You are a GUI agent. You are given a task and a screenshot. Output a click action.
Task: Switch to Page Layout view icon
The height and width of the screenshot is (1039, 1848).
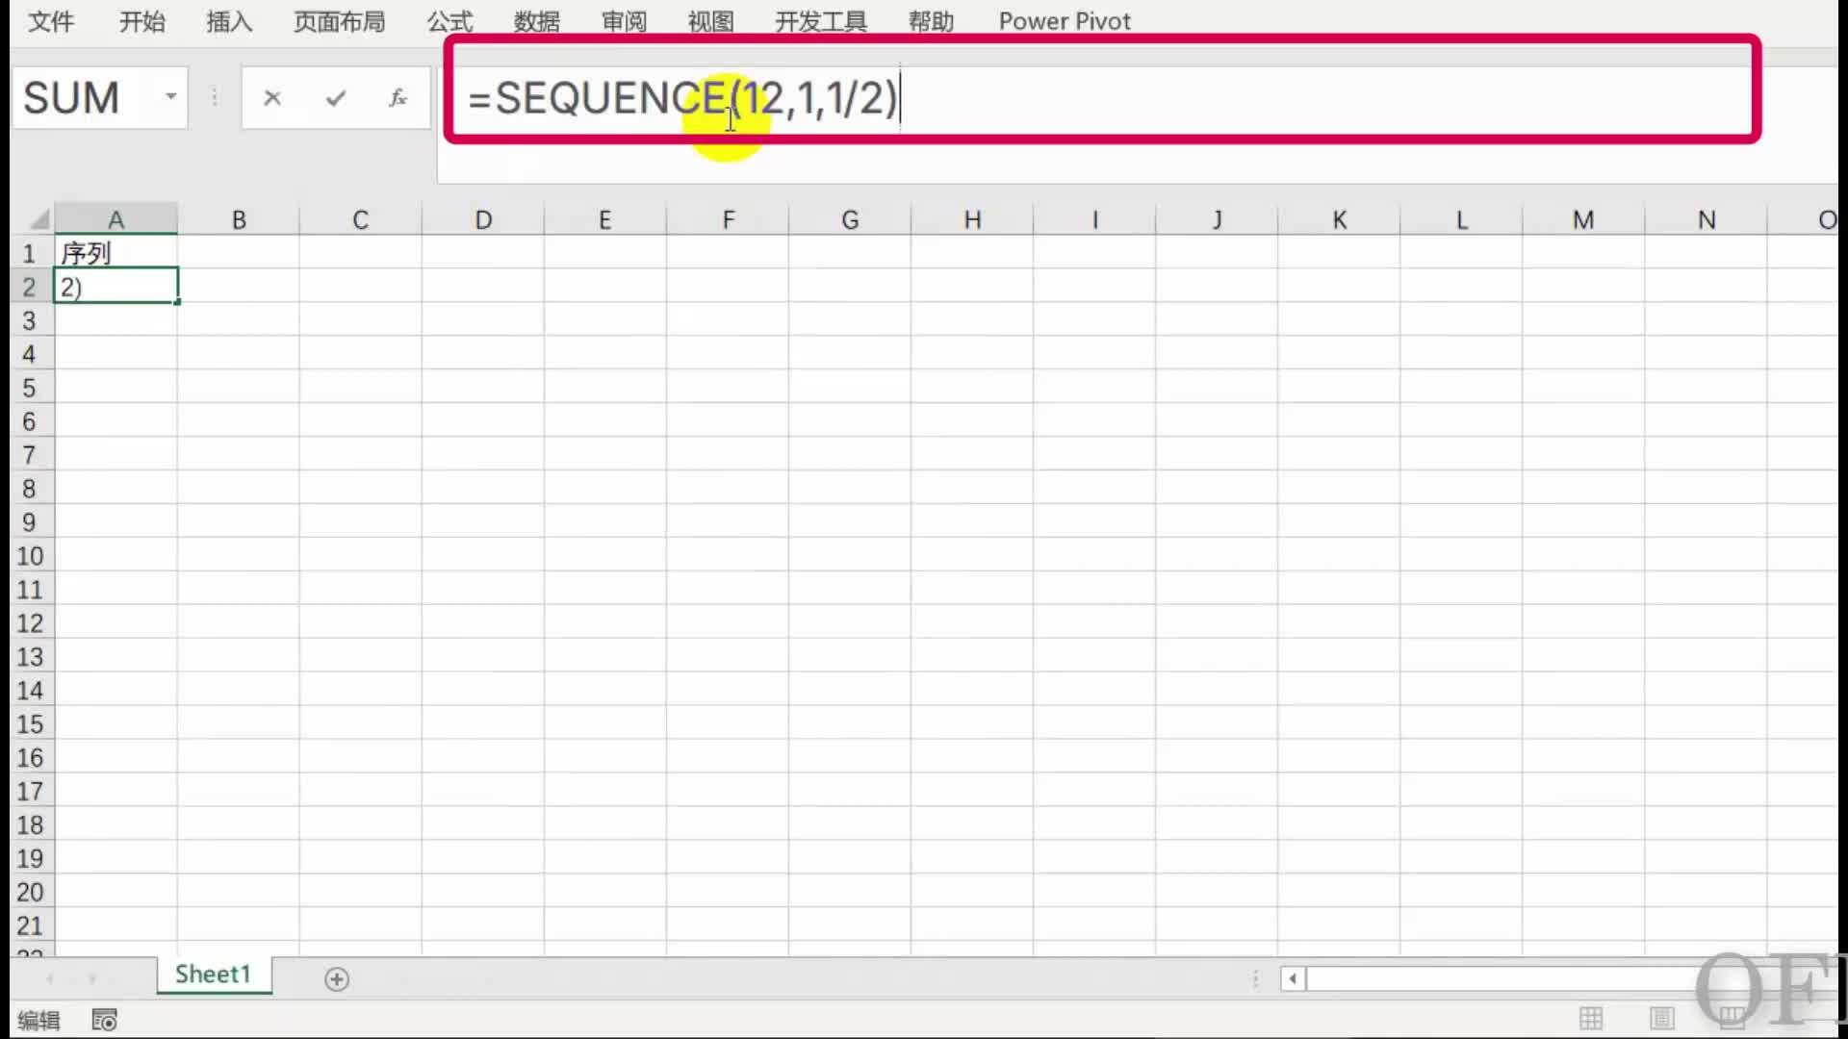[1661, 1018]
